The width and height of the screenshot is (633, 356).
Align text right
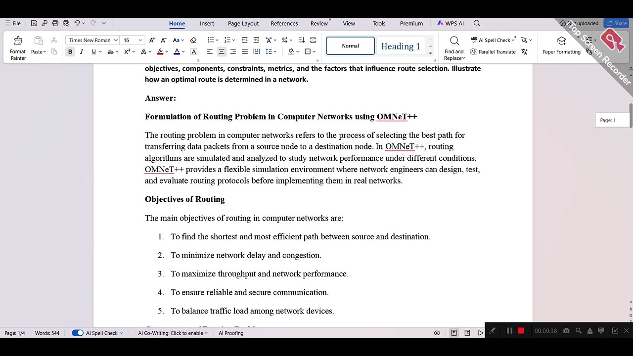pos(233,51)
